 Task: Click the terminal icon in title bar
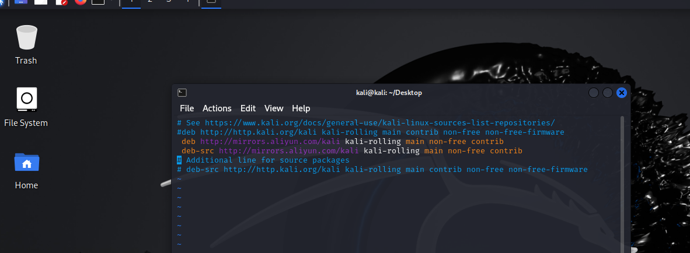coord(182,93)
